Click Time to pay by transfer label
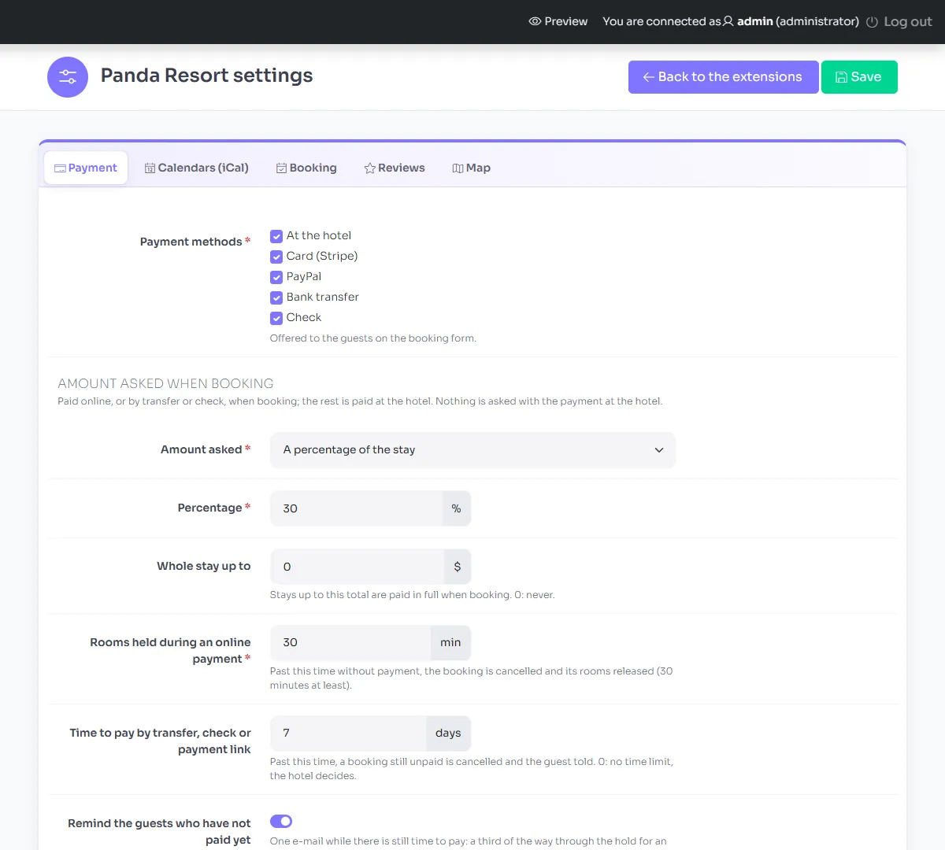The image size is (945, 850). click(161, 741)
